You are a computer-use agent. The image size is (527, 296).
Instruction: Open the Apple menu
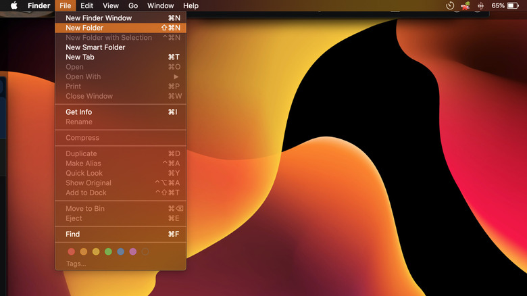(14, 5)
